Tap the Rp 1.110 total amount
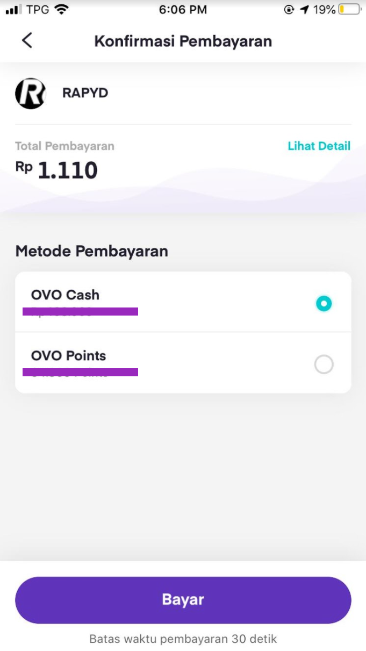Viewport: 366px width, 651px height. point(56,170)
